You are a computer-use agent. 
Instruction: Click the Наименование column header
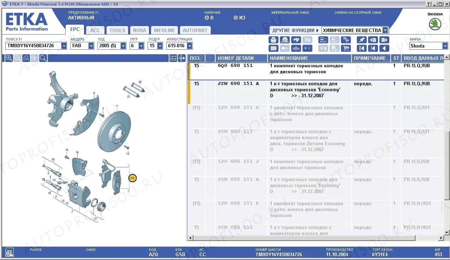pyautogui.click(x=310, y=58)
